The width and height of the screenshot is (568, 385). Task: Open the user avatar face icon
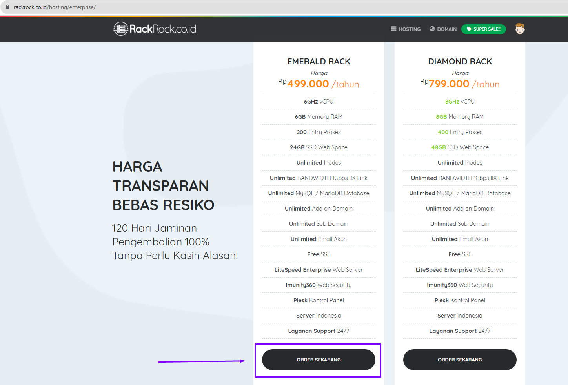(520, 29)
